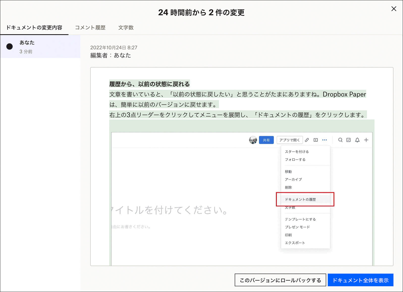
Task: Click ドキュメント全体を表示 button
Action: point(360,280)
